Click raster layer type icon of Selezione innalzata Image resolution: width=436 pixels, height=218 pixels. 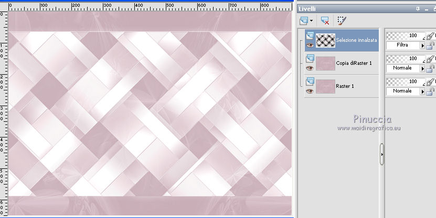[310, 36]
